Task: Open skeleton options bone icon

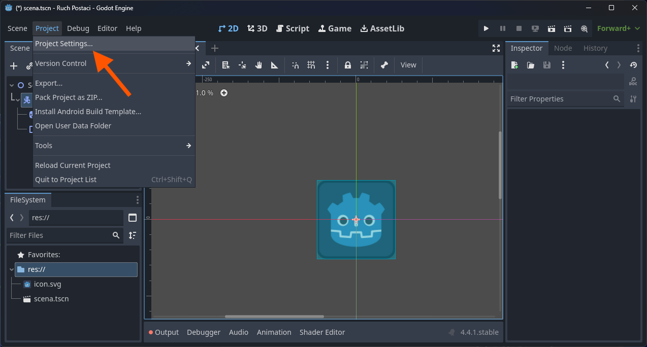Action: (384, 65)
